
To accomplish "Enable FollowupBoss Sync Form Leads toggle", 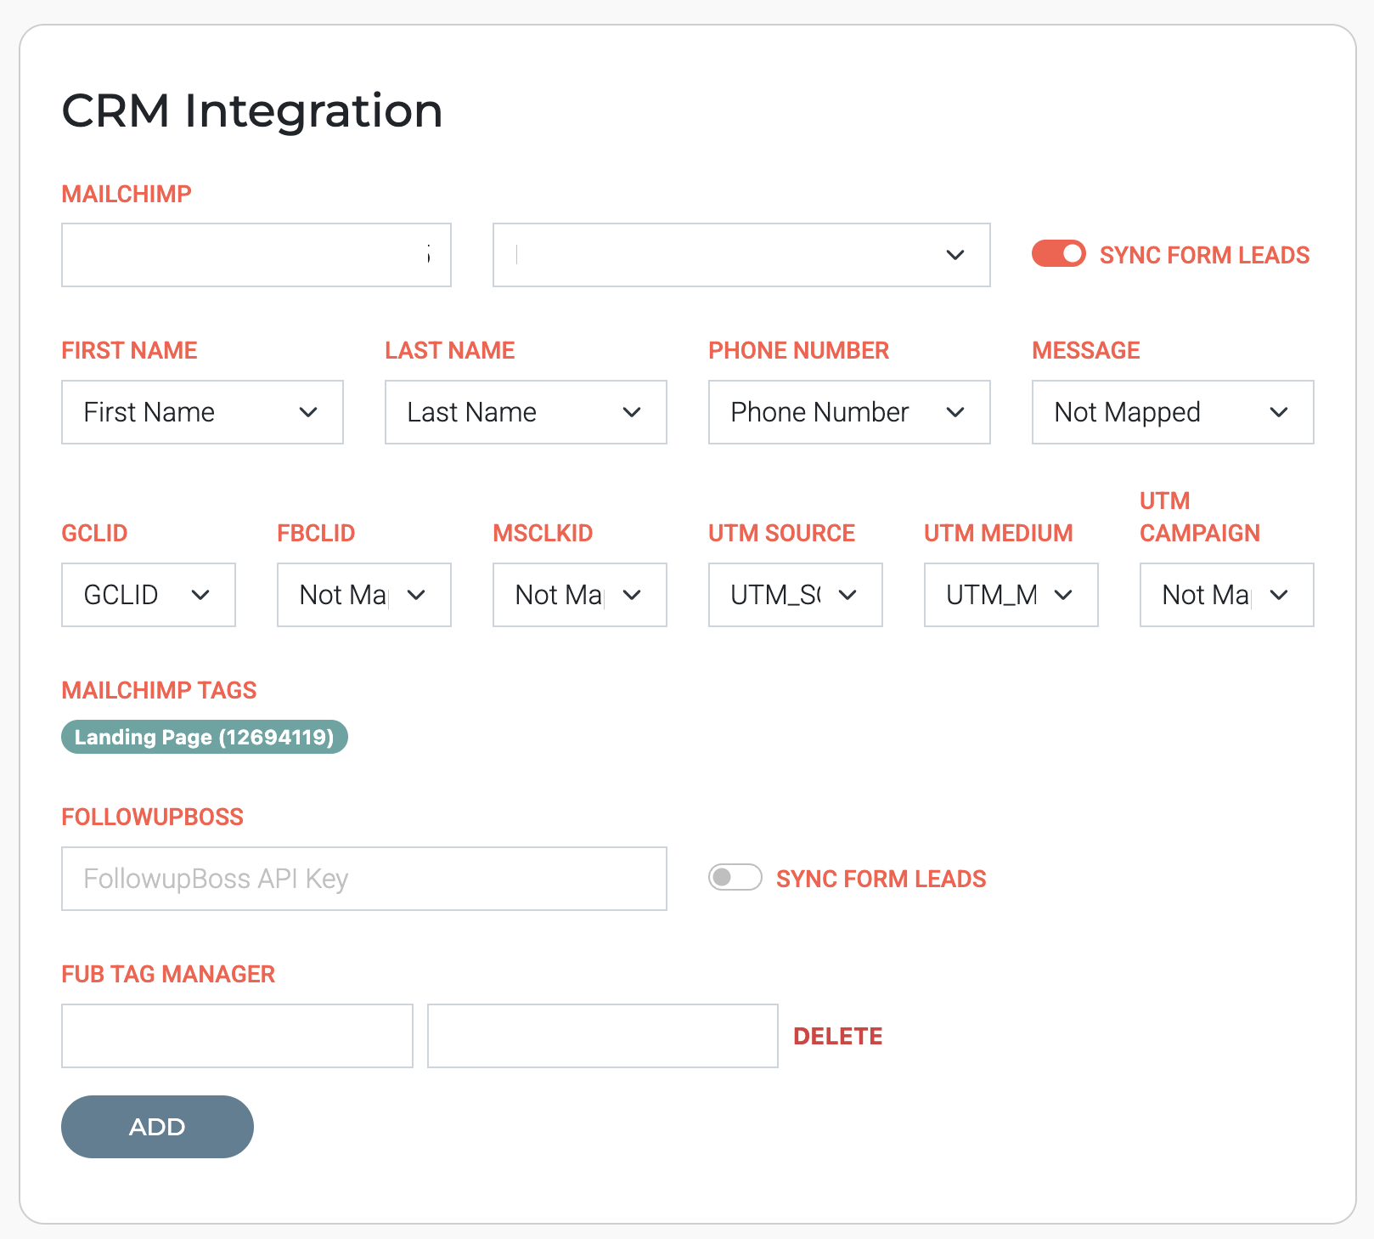I will coord(735,877).
